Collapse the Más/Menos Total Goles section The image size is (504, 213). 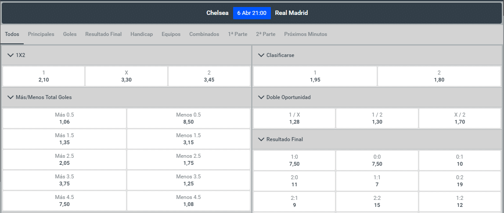click(x=11, y=97)
